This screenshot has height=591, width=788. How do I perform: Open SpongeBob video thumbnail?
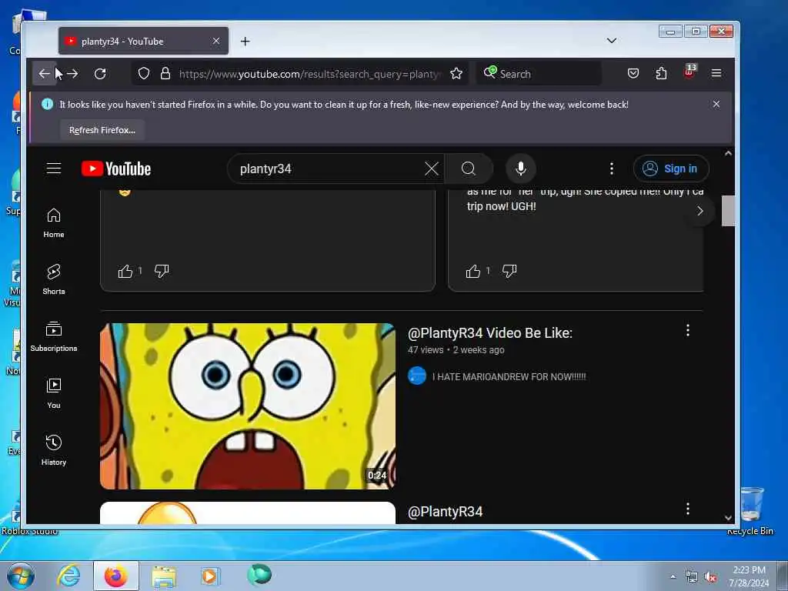click(248, 406)
